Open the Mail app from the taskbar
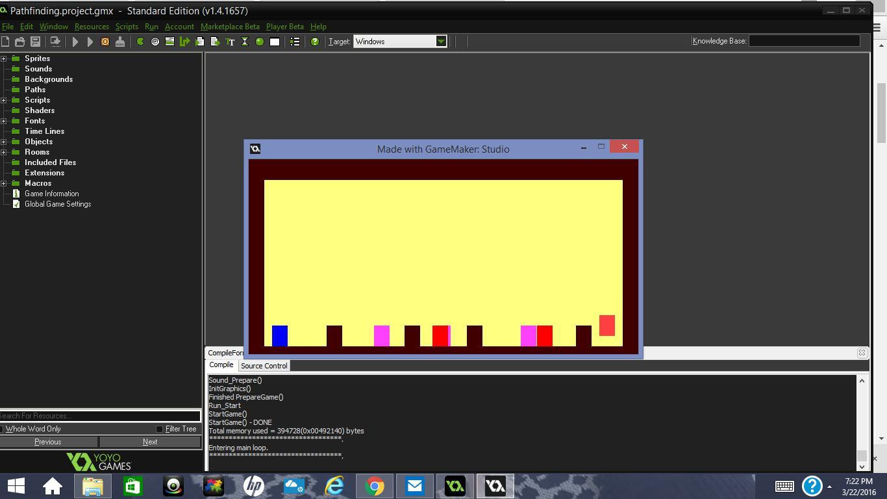This screenshot has width=887, height=499. coord(415,486)
